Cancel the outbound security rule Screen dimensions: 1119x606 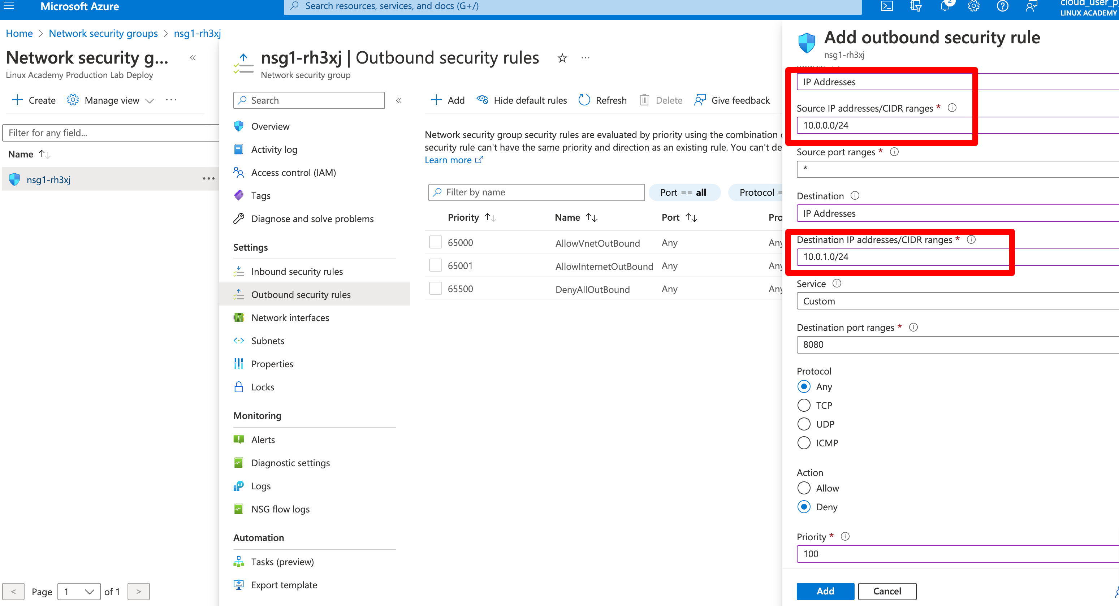887,591
